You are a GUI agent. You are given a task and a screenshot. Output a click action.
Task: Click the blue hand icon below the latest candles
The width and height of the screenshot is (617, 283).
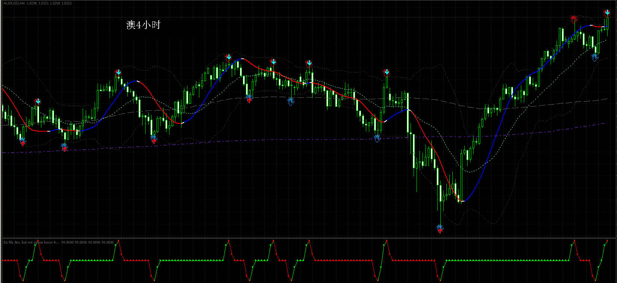(x=595, y=57)
